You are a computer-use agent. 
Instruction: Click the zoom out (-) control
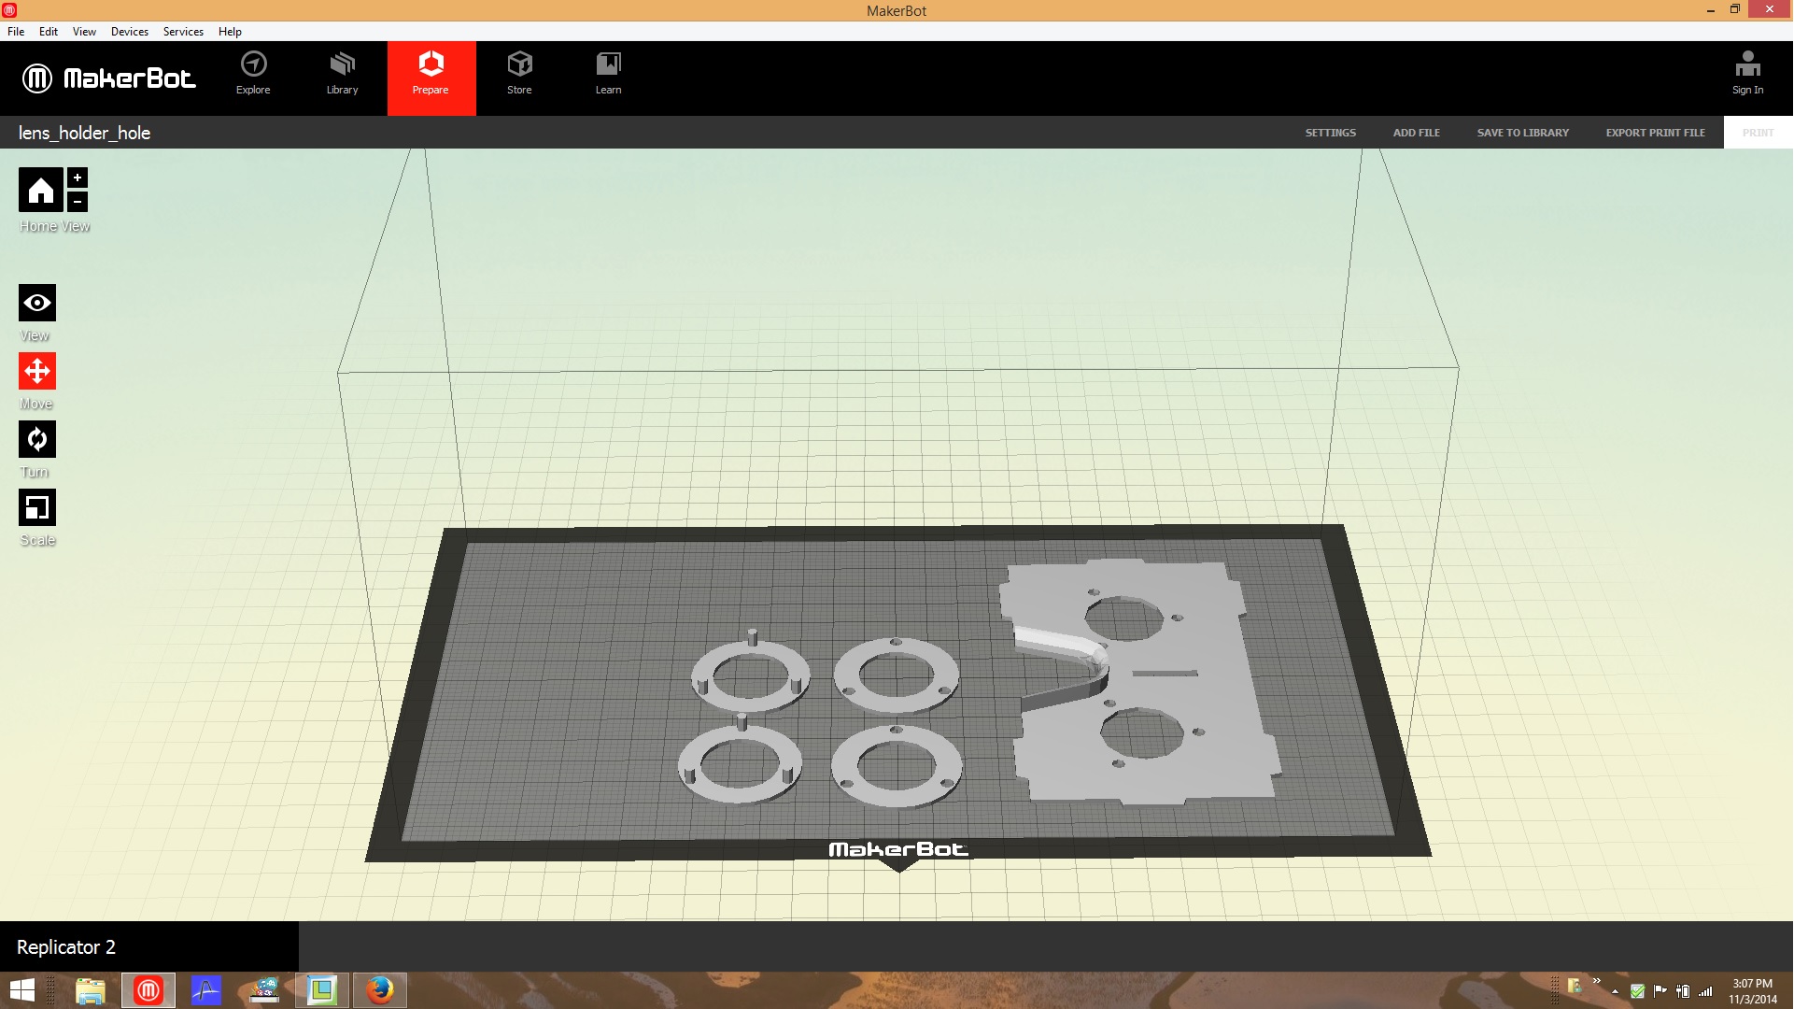(x=77, y=202)
